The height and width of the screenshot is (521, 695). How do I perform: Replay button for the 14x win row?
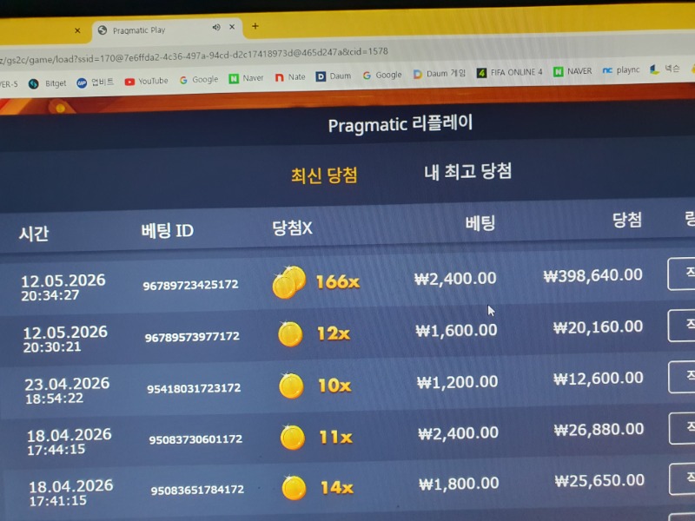point(683,479)
